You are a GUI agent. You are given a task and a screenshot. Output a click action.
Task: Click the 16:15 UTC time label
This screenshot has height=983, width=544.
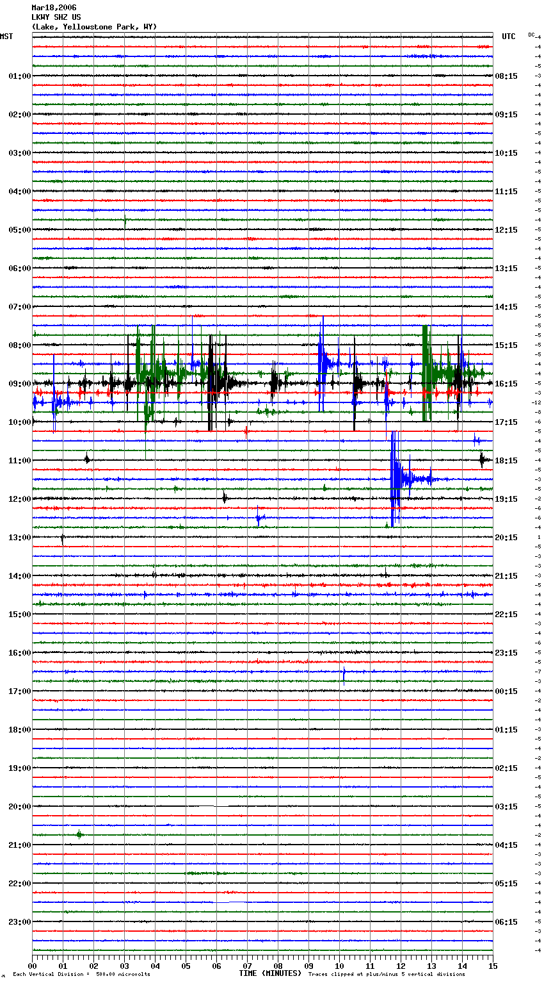506,384
